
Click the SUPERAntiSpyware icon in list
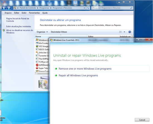click(x=37, y=65)
